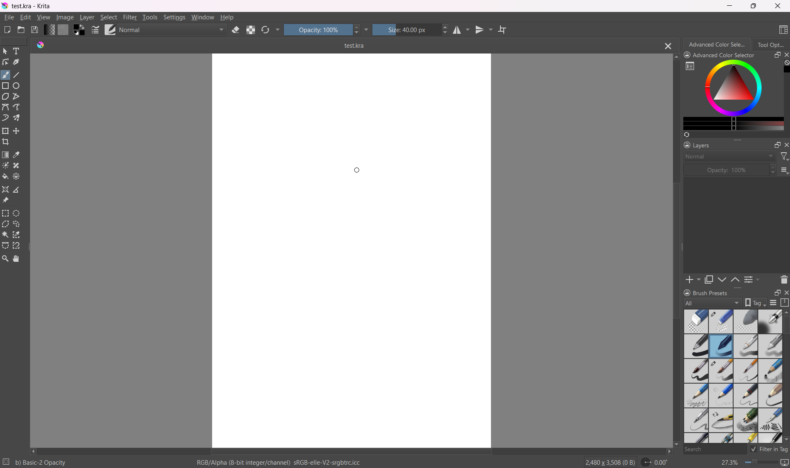The height and width of the screenshot is (468, 790).
Task: Open the brush blending mode dropdown
Action: pos(172,30)
